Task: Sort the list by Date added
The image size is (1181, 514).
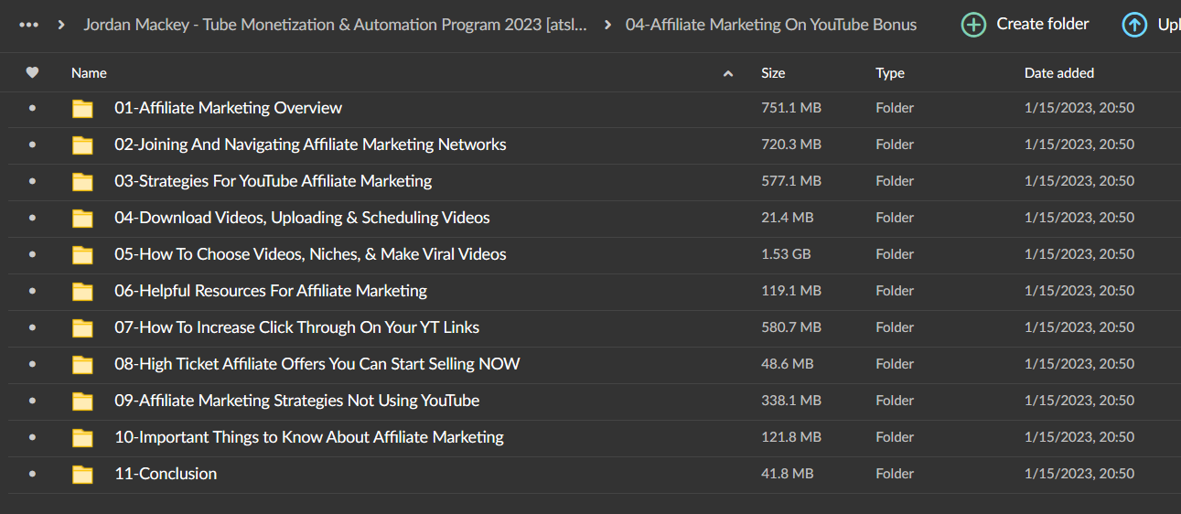Action: [1059, 73]
